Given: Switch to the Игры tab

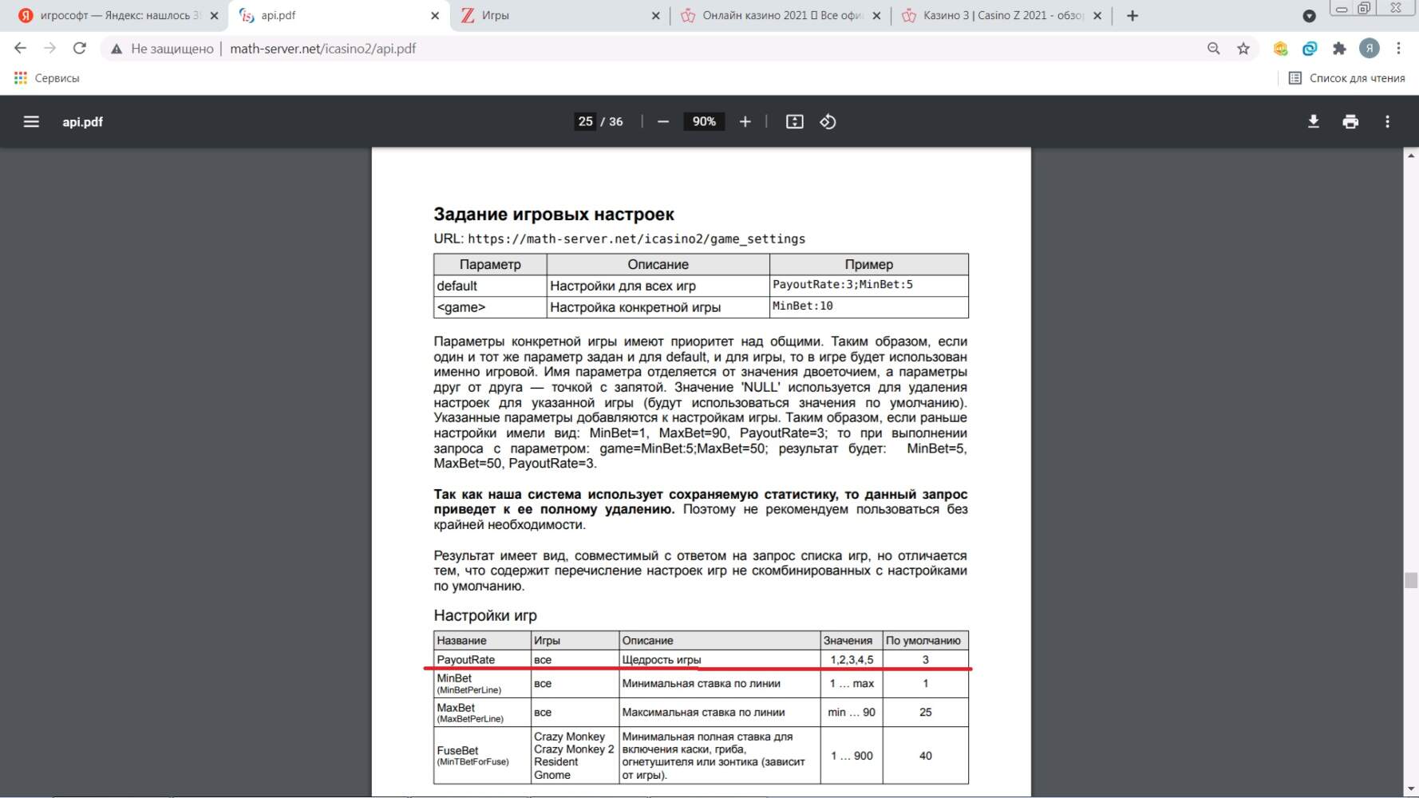Looking at the screenshot, I should click(559, 16).
